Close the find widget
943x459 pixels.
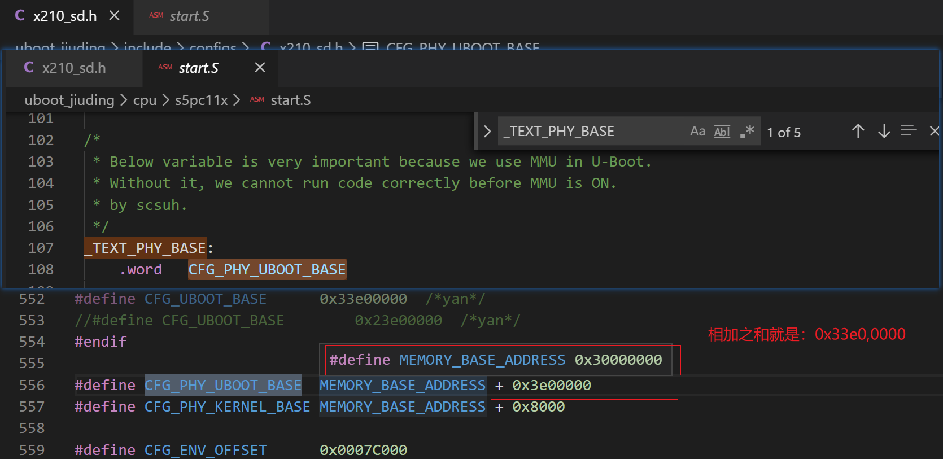pyautogui.click(x=934, y=131)
